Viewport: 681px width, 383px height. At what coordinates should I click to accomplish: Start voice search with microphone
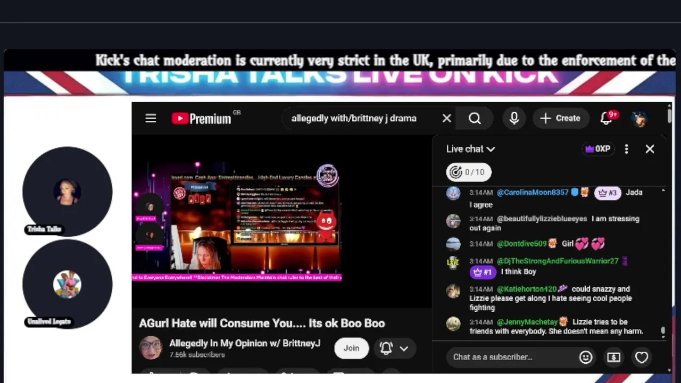(x=514, y=118)
